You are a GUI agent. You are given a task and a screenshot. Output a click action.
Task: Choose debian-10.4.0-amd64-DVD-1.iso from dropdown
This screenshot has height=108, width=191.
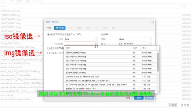(x=110, y=89)
